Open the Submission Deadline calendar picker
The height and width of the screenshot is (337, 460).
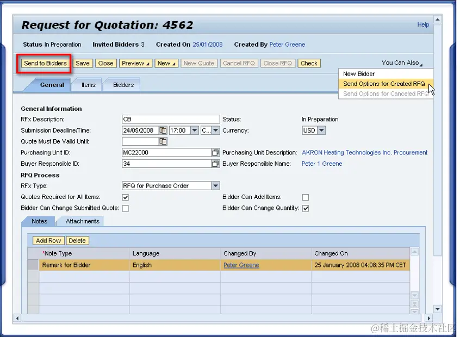coord(163,130)
